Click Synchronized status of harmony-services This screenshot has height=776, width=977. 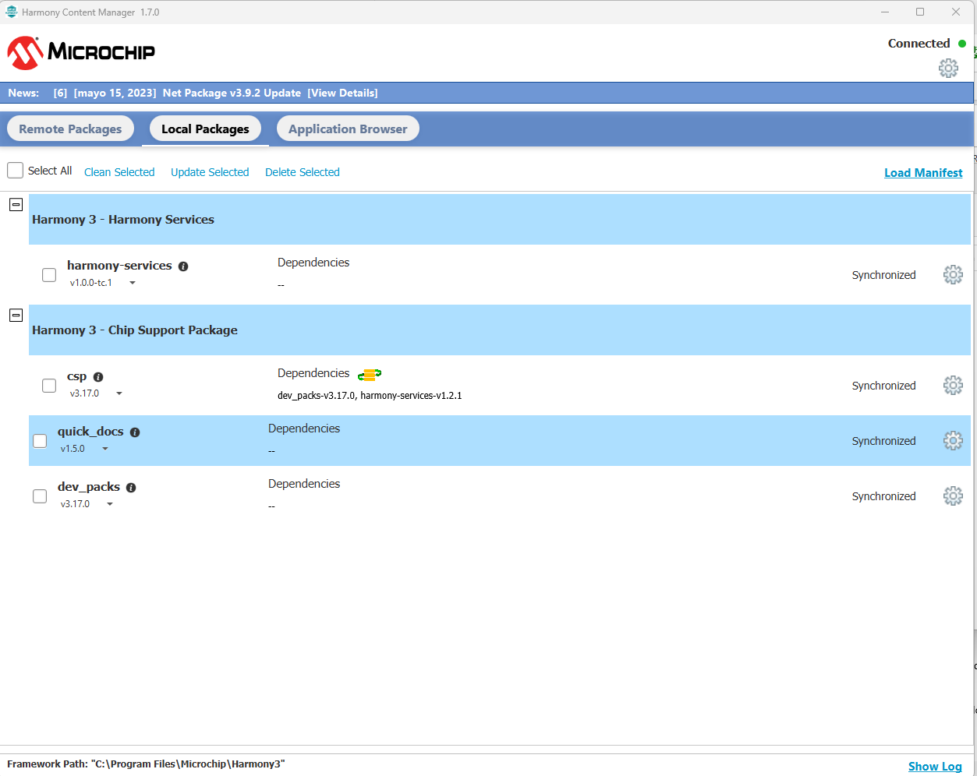(x=883, y=275)
